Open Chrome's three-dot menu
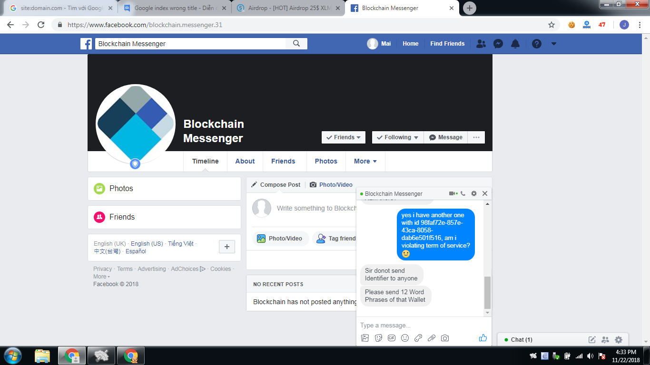 click(x=640, y=25)
